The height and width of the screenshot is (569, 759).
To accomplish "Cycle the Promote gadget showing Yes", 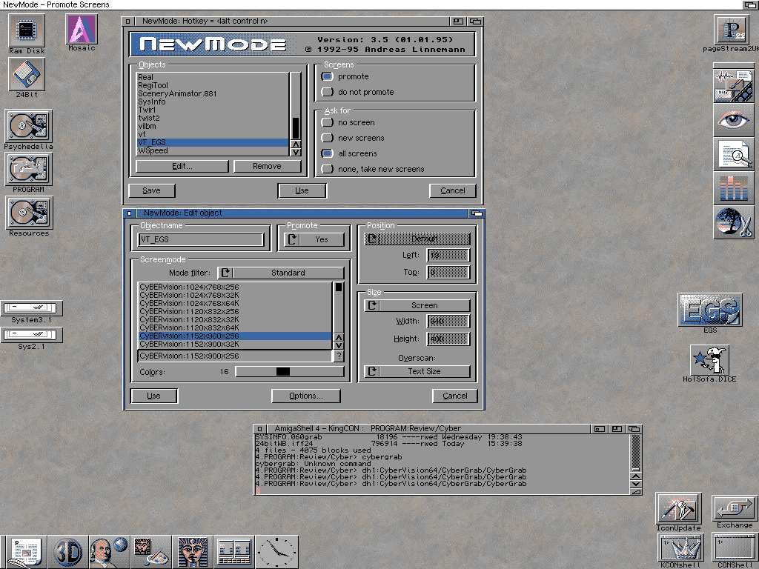I will tap(314, 239).
